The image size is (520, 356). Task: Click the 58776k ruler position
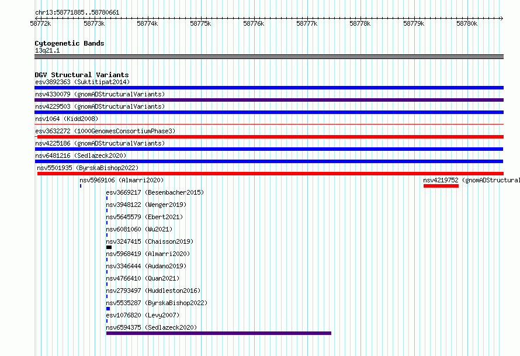click(254, 23)
